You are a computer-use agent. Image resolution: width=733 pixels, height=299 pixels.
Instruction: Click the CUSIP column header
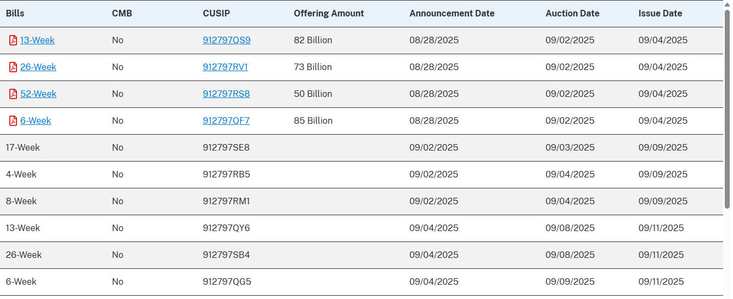pos(216,14)
